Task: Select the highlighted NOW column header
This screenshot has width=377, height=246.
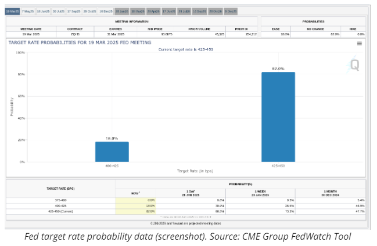Action: tap(135, 191)
